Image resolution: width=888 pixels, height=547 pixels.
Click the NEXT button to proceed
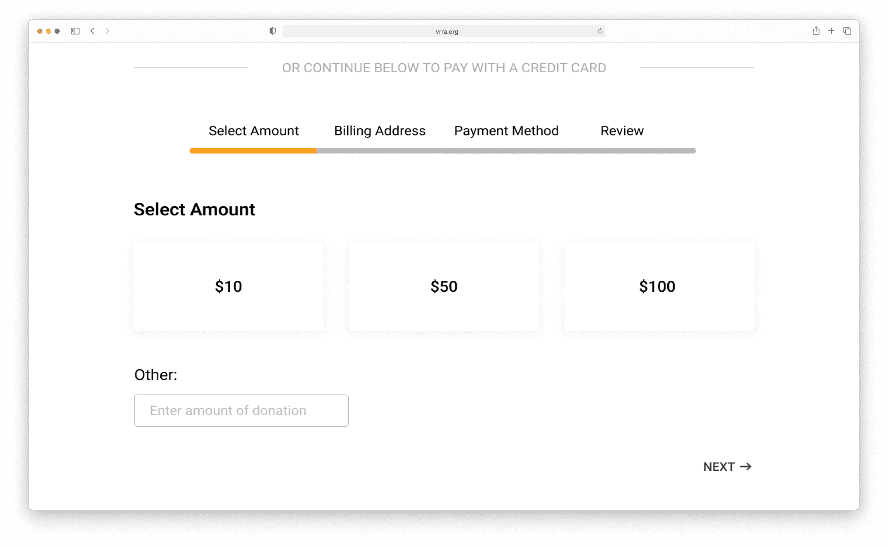click(x=727, y=467)
